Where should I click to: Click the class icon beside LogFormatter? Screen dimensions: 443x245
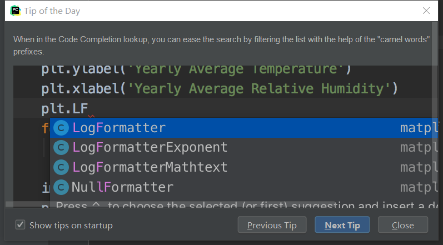pyautogui.click(x=61, y=128)
